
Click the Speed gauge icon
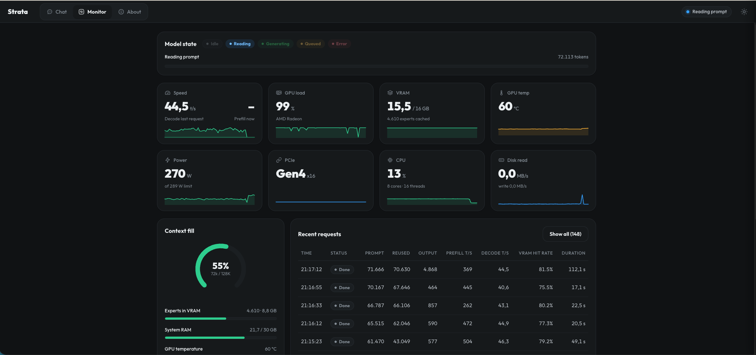pos(168,93)
